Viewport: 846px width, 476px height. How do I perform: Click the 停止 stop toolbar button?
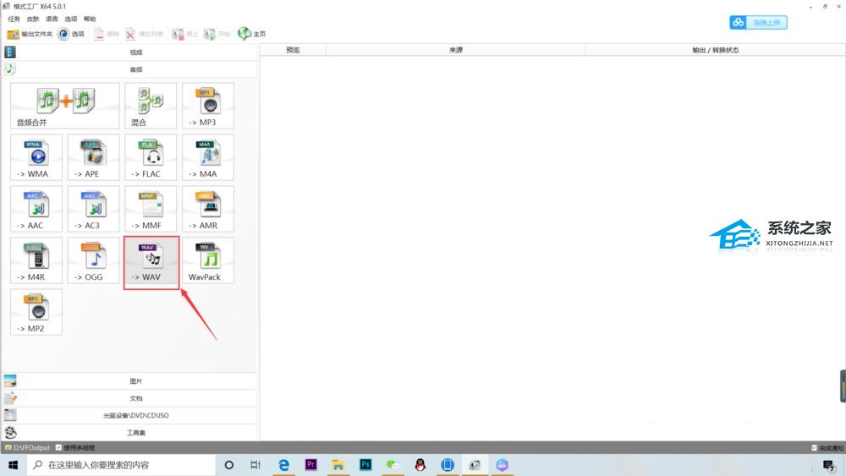click(x=185, y=34)
